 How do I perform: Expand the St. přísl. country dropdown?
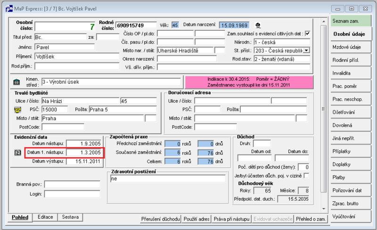306,51
